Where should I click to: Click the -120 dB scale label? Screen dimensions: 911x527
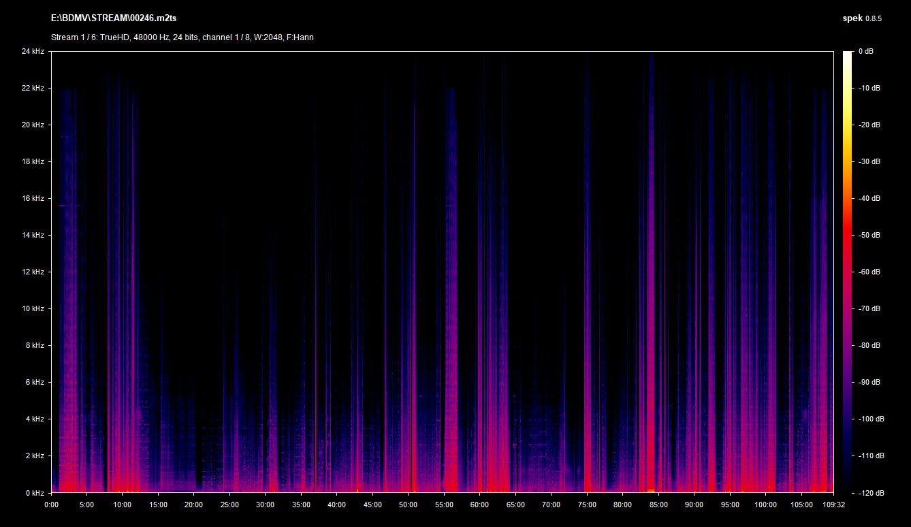click(x=868, y=493)
